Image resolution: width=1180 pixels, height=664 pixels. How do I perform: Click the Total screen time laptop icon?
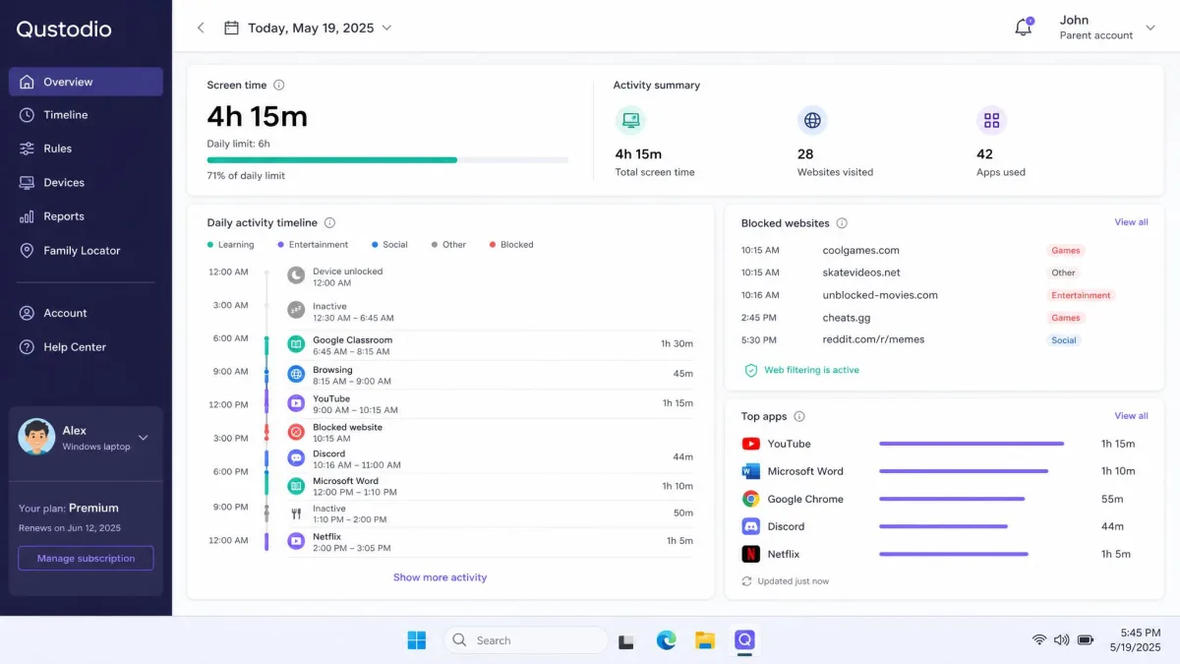point(630,120)
